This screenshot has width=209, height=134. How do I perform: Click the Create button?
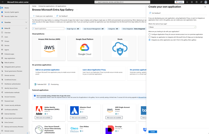[153, 132]
